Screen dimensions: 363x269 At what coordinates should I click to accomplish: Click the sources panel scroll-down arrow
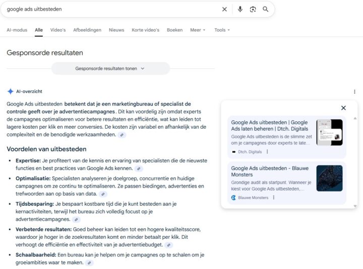point(355,206)
